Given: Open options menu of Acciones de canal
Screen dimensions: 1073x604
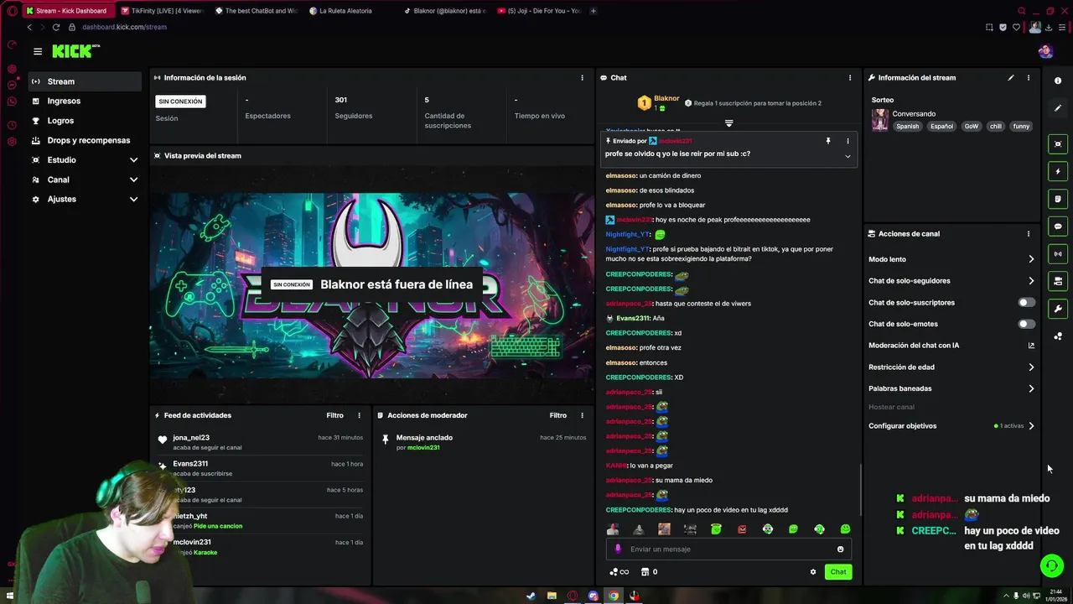Looking at the screenshot, I should 1029,234.
